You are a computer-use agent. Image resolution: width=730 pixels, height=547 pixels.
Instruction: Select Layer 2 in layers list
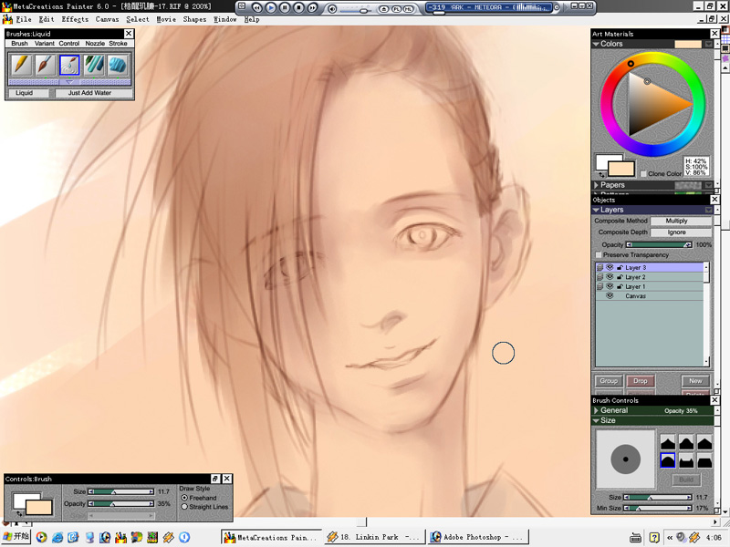[650, 277]
